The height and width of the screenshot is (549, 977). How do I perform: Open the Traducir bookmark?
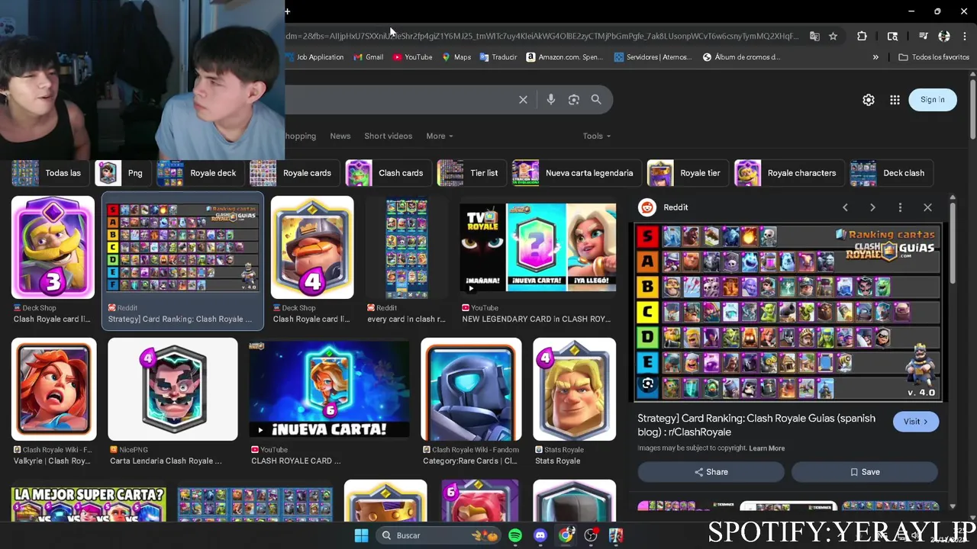click(x=498, y=57)
